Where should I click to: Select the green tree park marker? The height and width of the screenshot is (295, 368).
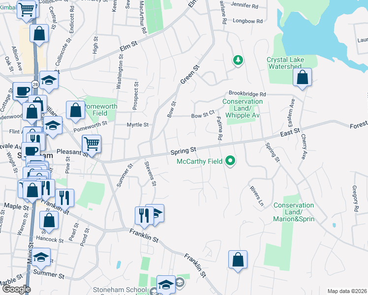coord(238,61)
